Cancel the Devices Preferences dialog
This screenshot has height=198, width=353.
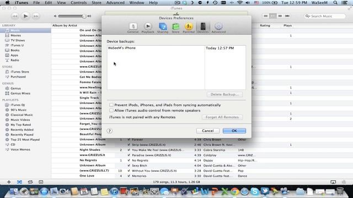207,131
